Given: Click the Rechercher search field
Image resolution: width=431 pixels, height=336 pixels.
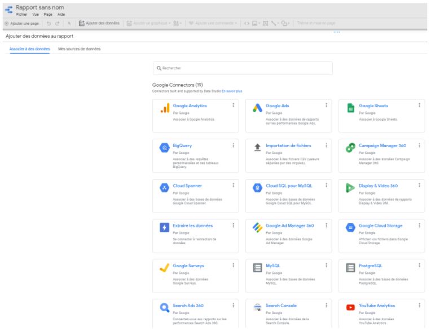Looking at the screenshot, I should click(x=243, y=68).
